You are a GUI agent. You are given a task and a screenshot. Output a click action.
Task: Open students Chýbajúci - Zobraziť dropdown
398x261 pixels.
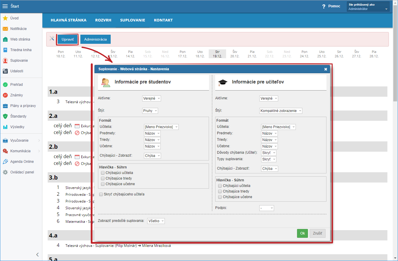[x=152, y=156]
